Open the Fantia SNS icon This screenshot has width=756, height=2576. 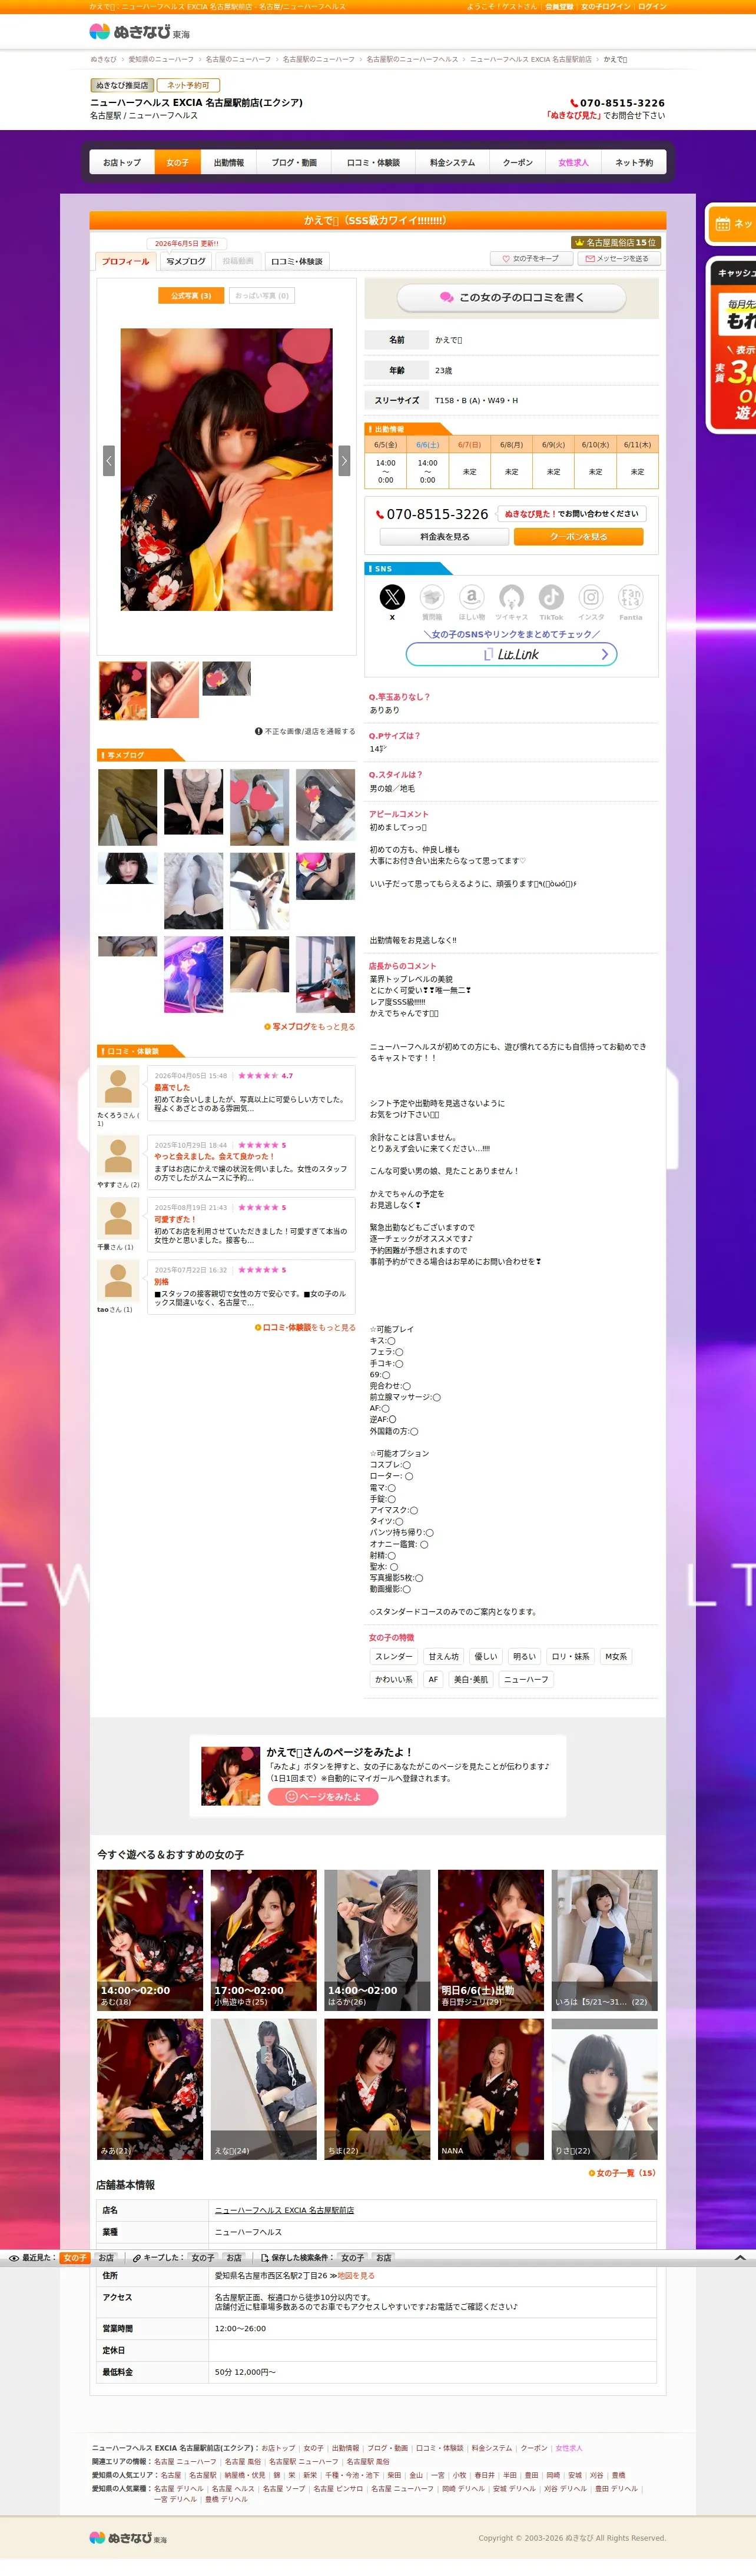tap(631, 597)
